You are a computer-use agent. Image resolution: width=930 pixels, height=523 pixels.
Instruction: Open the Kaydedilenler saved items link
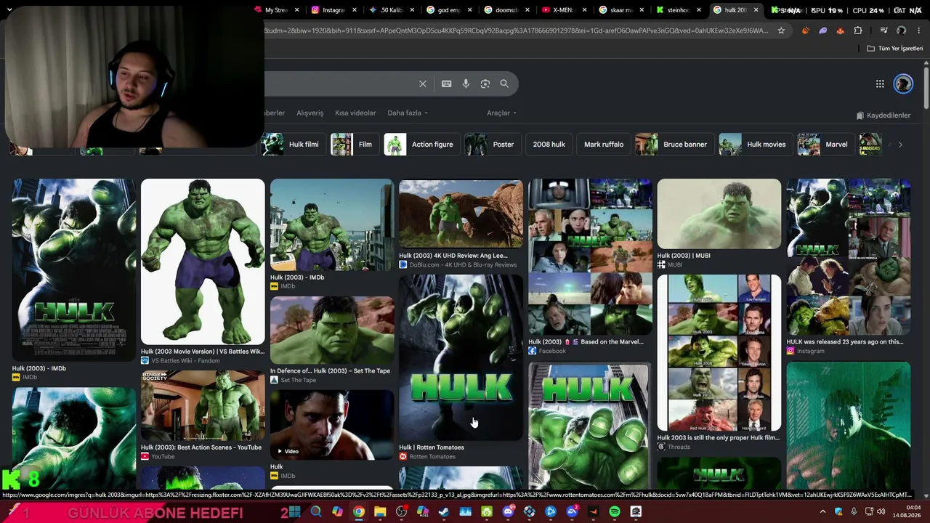[883, 115]
